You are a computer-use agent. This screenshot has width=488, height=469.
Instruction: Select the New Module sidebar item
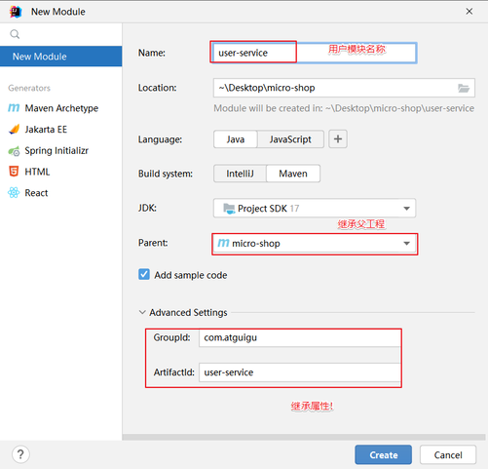coord(61,57)
